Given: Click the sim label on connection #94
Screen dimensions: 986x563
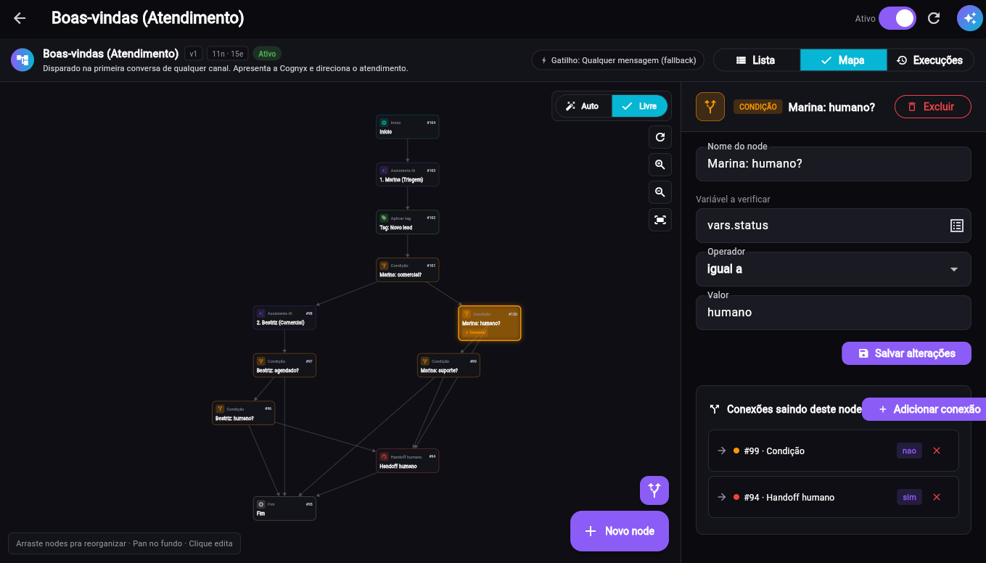Looking at the screenshot, I should pyautogui.click(x=909, y=497).
